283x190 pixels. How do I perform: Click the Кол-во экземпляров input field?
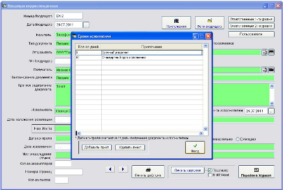click(x=63, y=164)
